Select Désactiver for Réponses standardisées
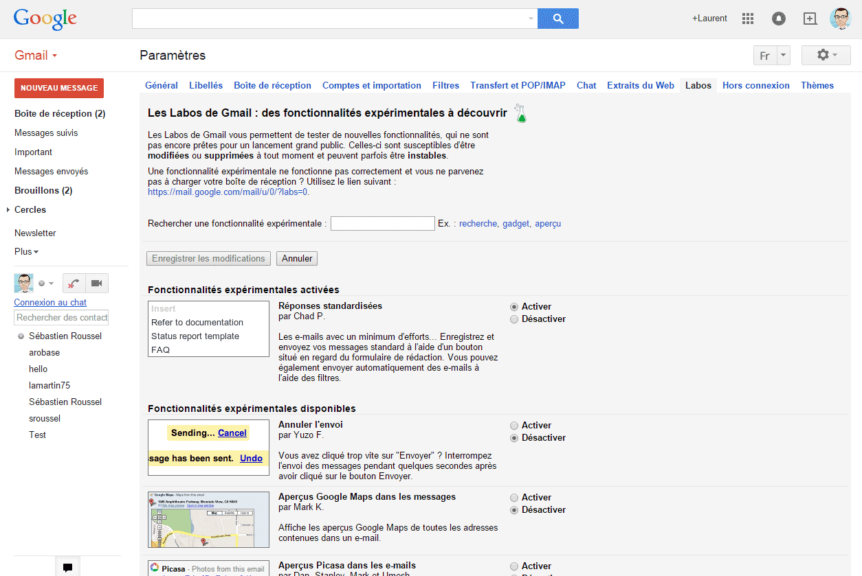The image size is (862, 576). 514,319
